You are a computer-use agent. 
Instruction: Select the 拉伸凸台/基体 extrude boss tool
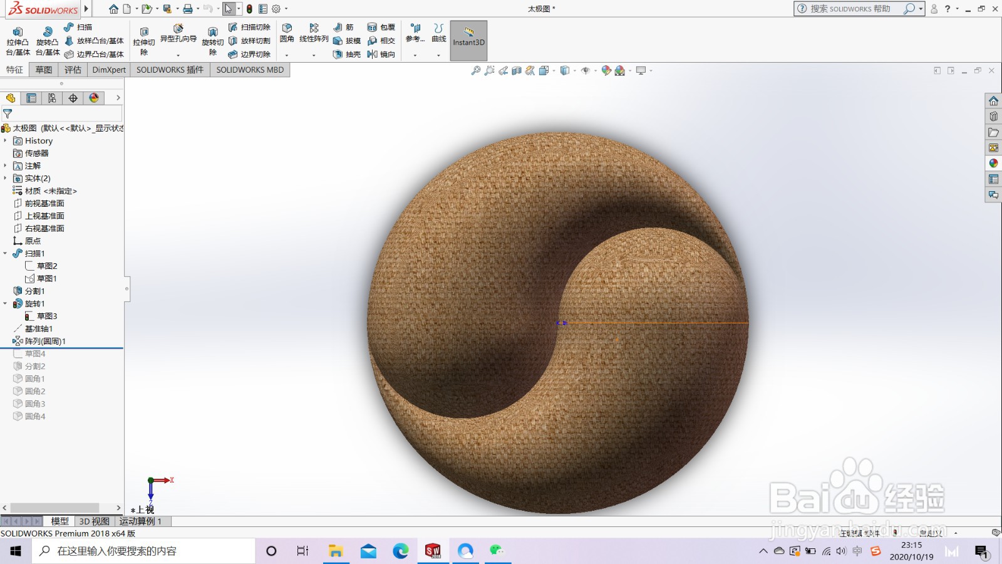tap(18, 41)
